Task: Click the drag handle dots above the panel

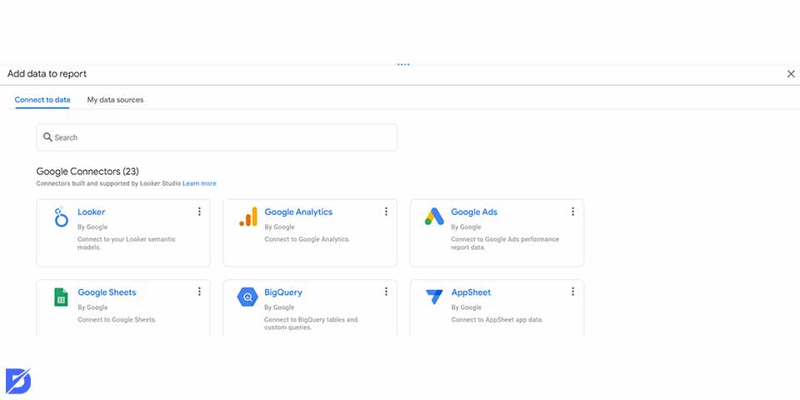Action: click(403, 65)
